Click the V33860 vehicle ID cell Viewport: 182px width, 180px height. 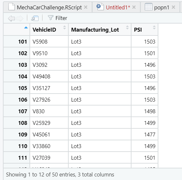[49, 146]
